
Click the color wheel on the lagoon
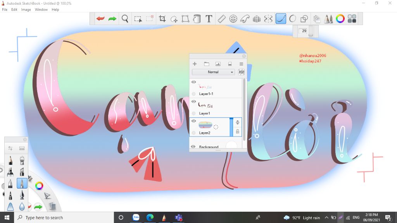pyautogui.click(x=39, y=186)
